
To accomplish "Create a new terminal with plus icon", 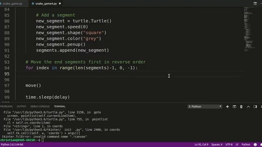I will click(x=228, y=107).
